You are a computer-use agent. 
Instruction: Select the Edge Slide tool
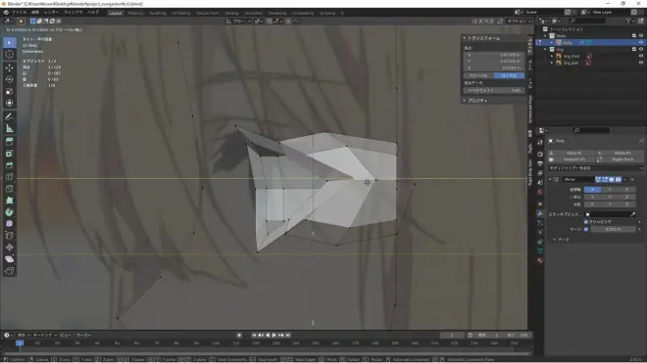click(x=10, y=236)
